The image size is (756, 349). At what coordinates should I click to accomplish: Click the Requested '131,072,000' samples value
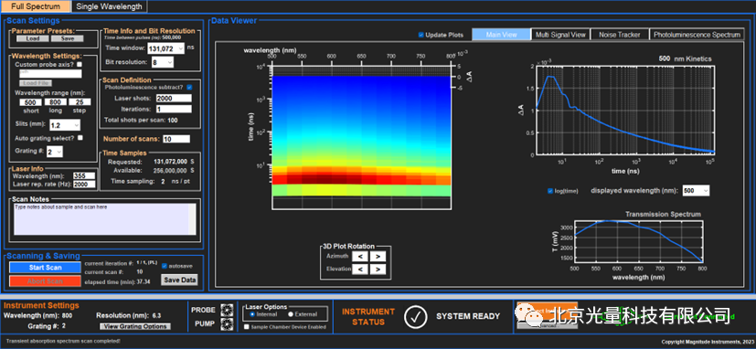pos(170,162)
